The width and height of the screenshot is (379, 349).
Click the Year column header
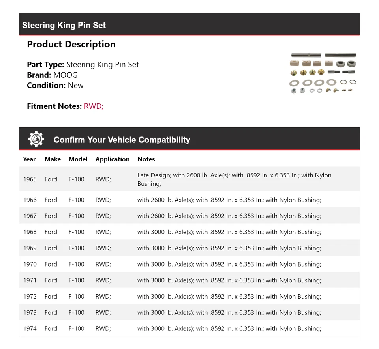click(29, 159)
